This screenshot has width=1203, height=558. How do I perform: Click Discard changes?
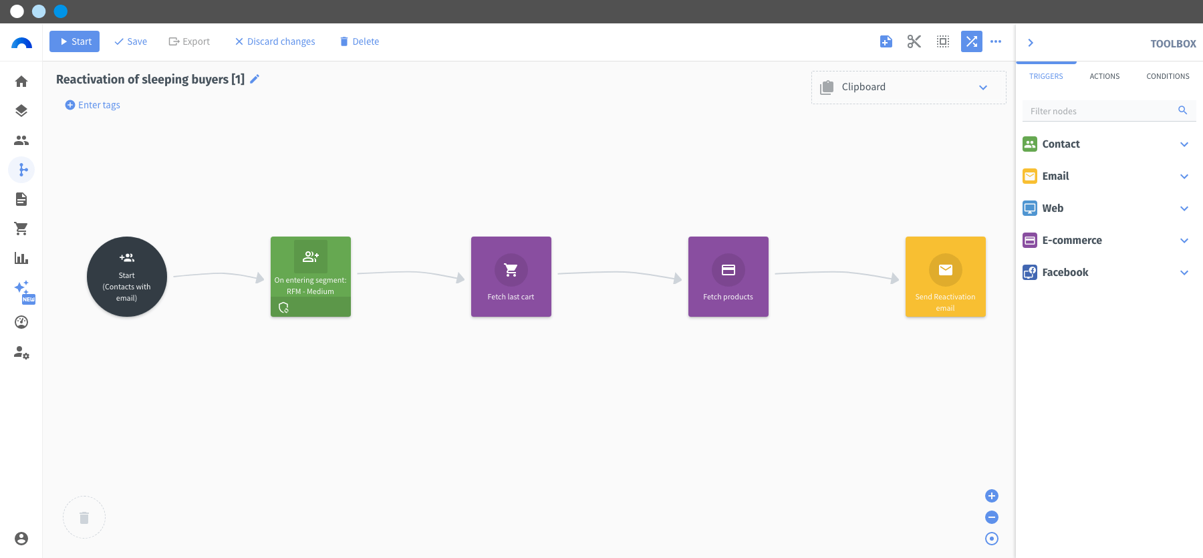(x=275, y=41)
